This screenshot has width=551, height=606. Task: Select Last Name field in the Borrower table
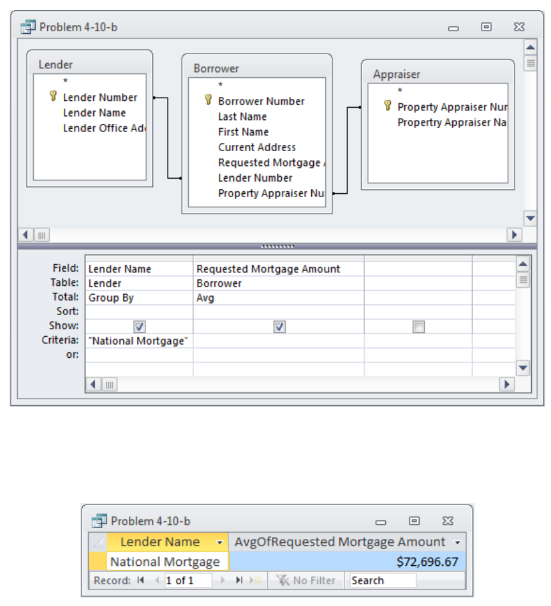pyautogui.click(x=242, y=116)
